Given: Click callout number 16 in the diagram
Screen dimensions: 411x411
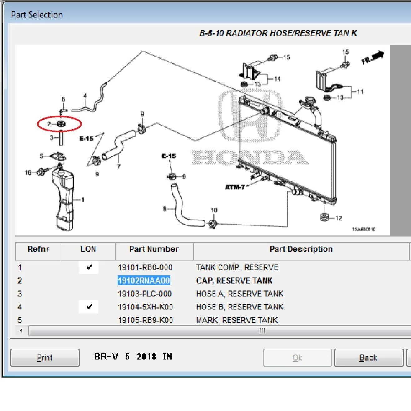Looking at the screenshot, I should (x=28, y=172).
